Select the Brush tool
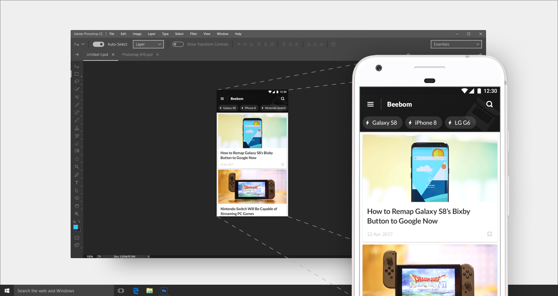The height and width of the screenshot is (296, 558). [77, 120]
